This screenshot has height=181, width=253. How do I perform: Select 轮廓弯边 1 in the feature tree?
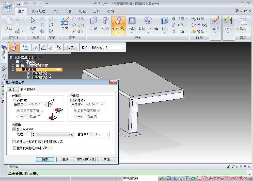click(x=42, y=73)
